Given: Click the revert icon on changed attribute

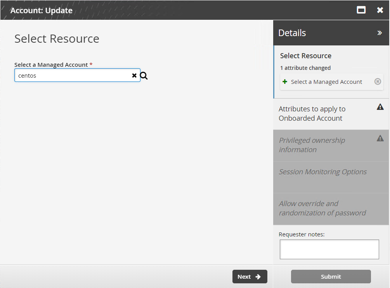Looking at the screenshot, I should (378, 82).
